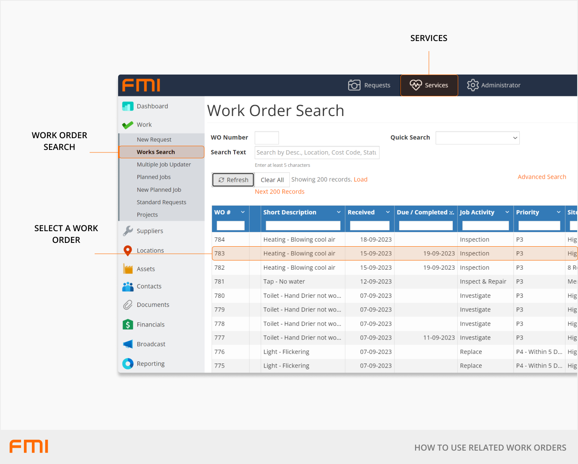This screenshot has width=578, height=464.
Task: Click the Reporting chart icon
Action: [x=128, y=363]
